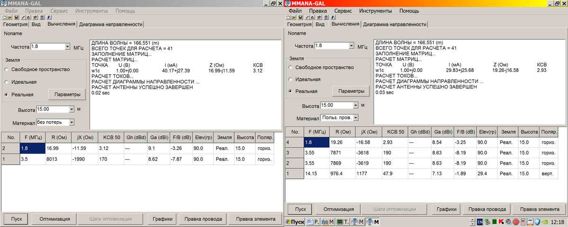Click wire edit pencil icon in left window
Viewport: 568px width, 227px height.
[x=23, y=17]
